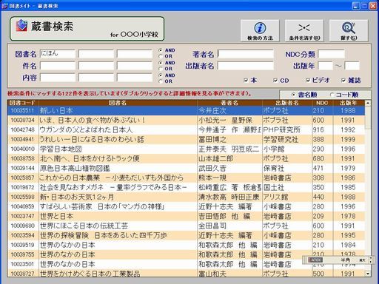379x284 pixels.
Task: Select row 学習日本地図
Action: pyautogui.click(x=186, y=149)
